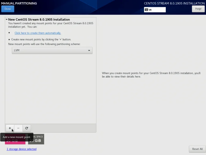
Task: Click the minus icon to remove a mount point
Action: click(x=18, y=128)
